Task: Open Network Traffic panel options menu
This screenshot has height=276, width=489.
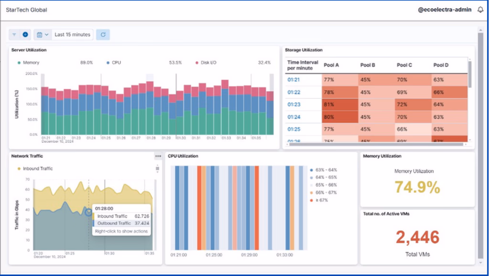Action: point(158,156)
